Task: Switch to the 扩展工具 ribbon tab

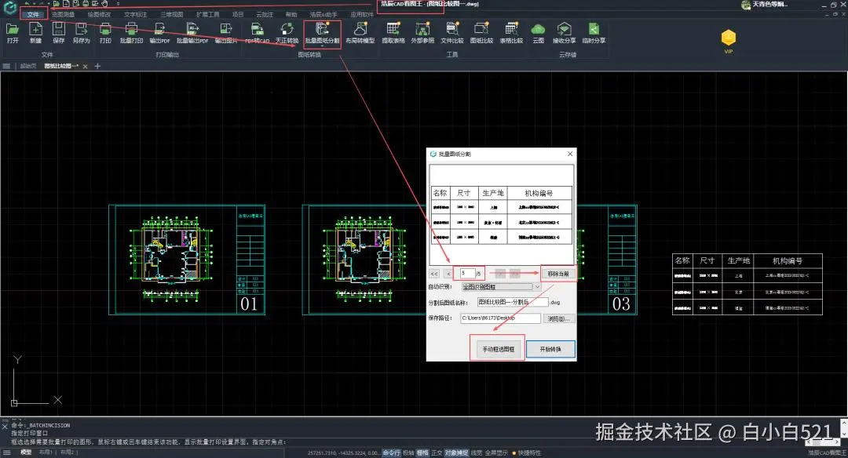Action: pyautogui.click(x=207, y=14)
